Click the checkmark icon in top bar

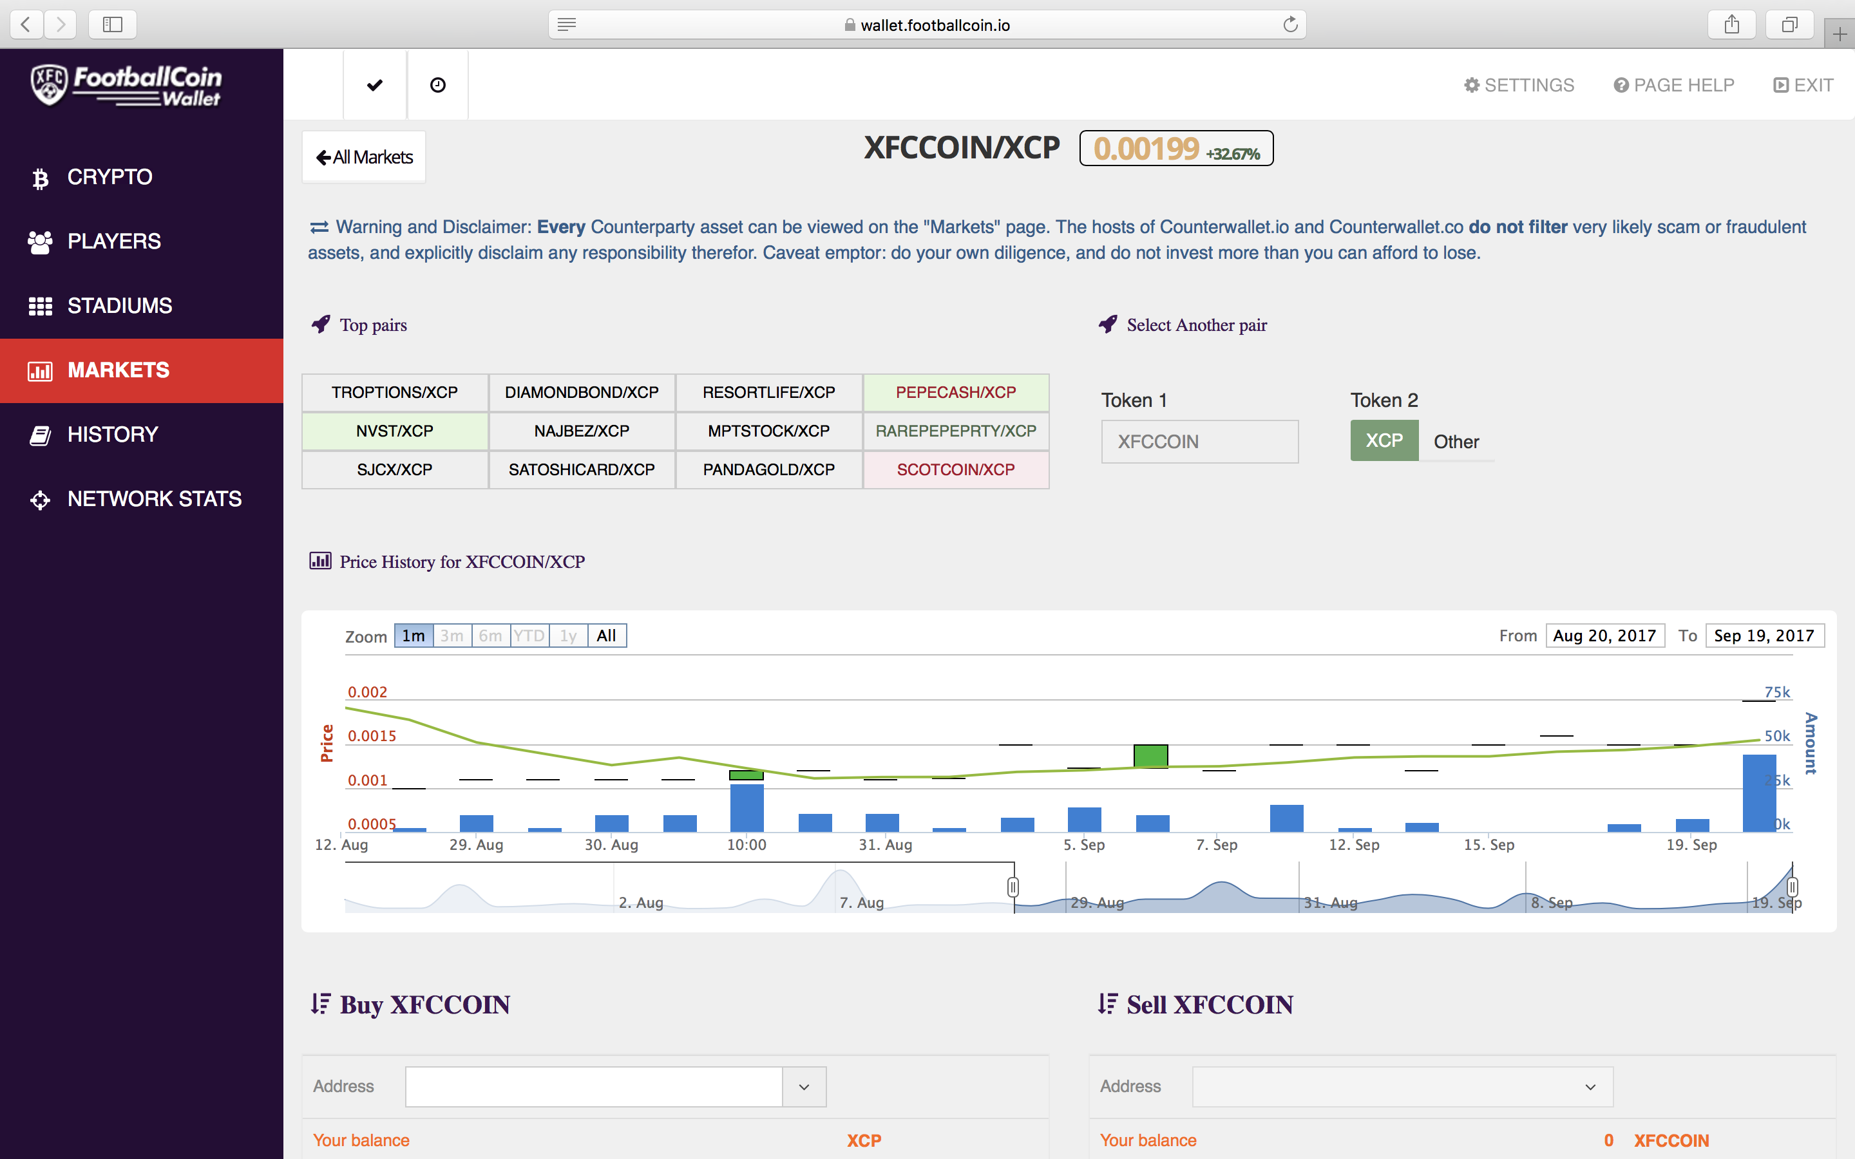pyautogui.click(x=375, y=85)
